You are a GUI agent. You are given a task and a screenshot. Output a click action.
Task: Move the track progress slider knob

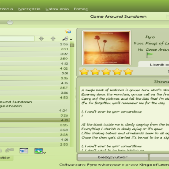click(x=10, y=22)
